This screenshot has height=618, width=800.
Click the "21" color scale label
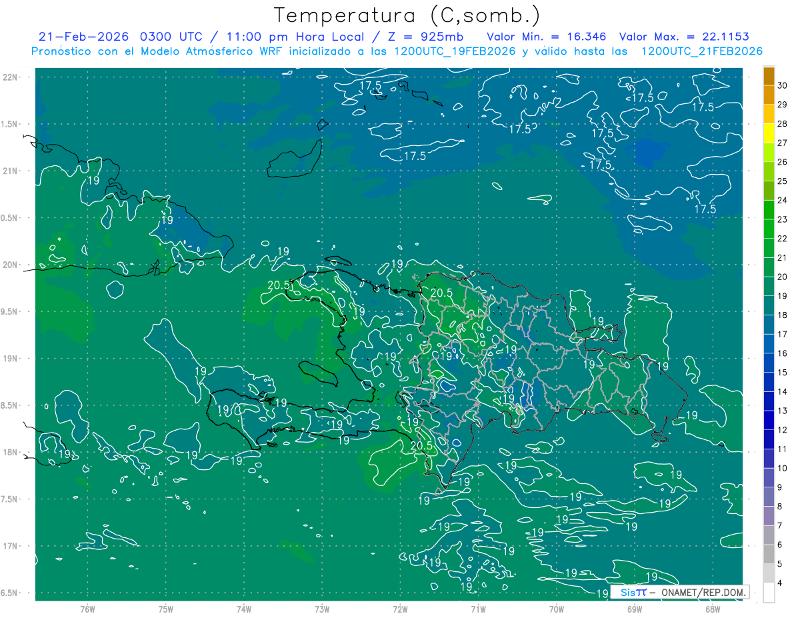click(x=782, y=257)
